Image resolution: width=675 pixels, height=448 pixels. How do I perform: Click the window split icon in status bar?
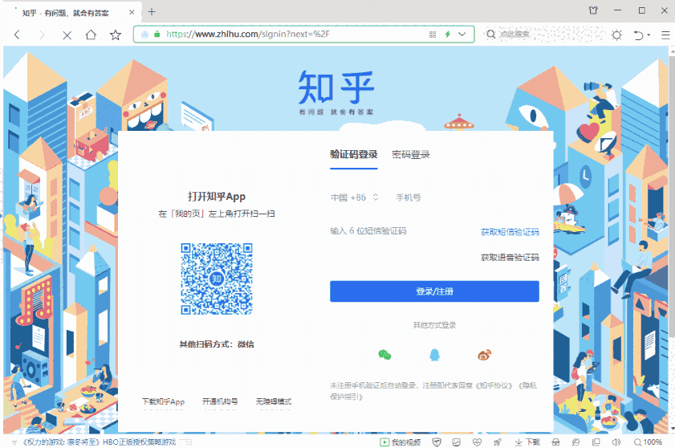(596, 442)
